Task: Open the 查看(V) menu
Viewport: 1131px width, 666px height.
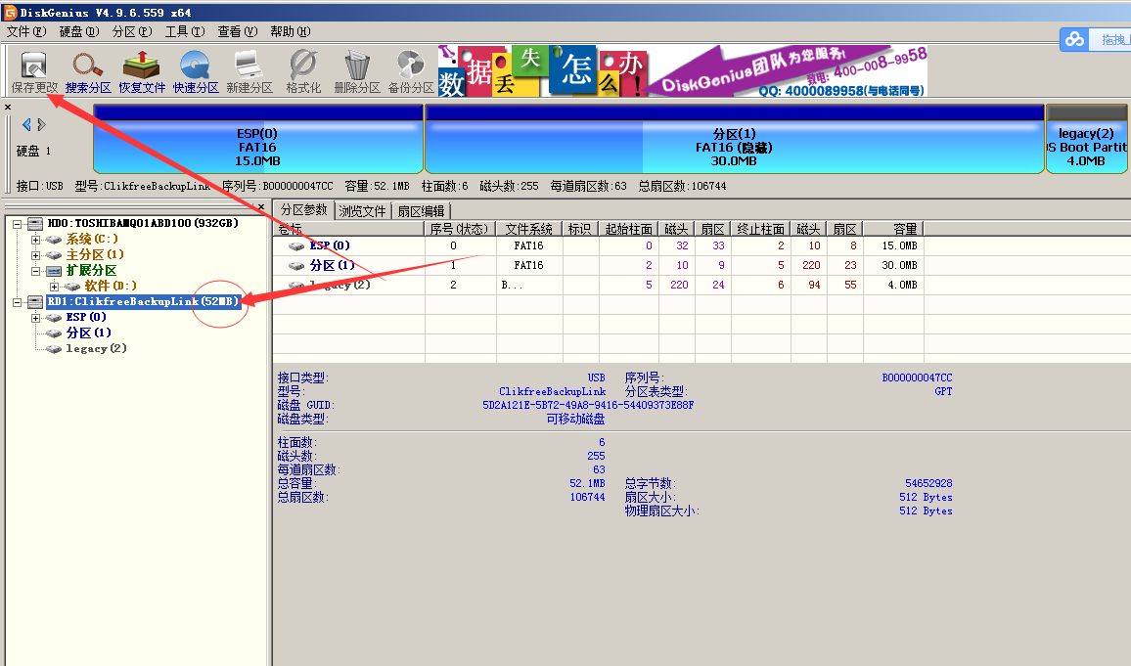Action: pyautogui.click(x=238, y=31)
